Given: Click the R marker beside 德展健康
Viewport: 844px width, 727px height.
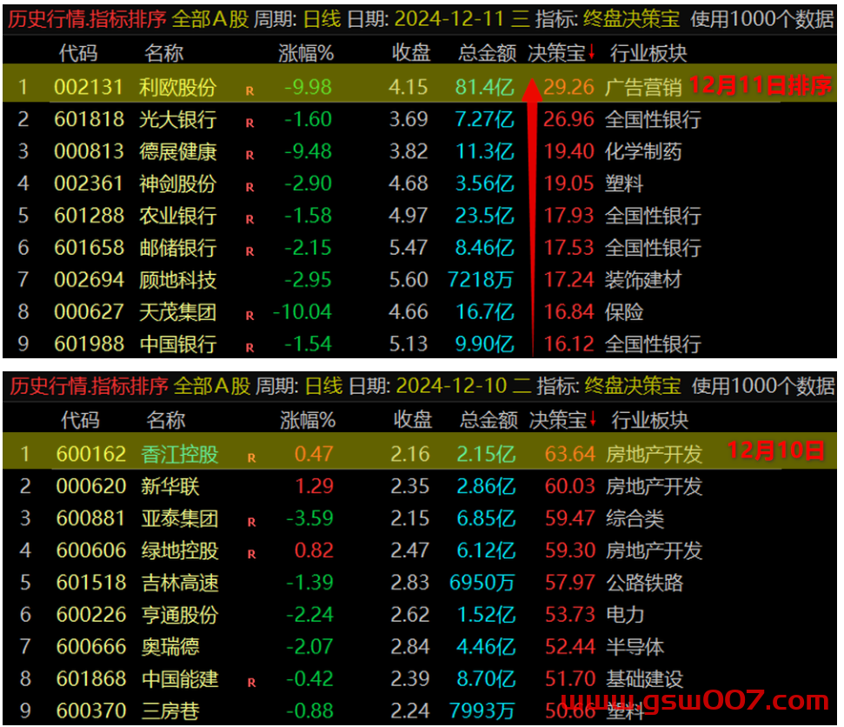Looking at the screenshot, I should click(x=249, y=155).
